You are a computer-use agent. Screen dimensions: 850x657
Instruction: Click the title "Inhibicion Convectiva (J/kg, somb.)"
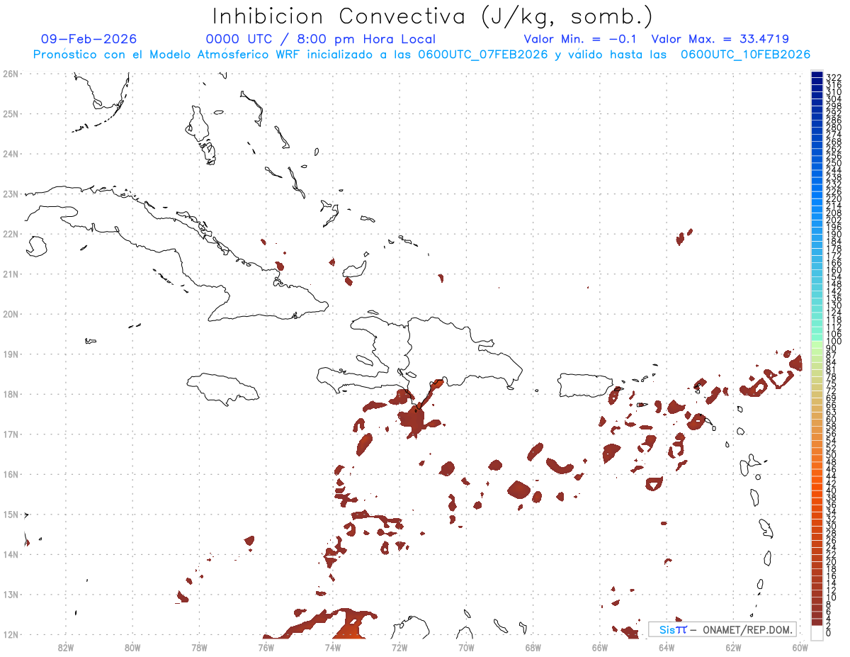click(433, 16)
